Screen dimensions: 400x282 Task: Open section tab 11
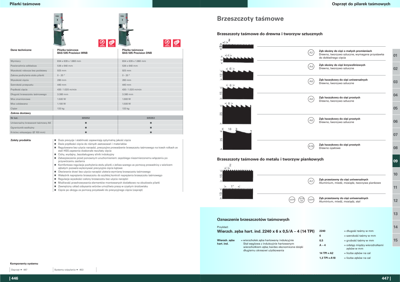coord(396,187)
